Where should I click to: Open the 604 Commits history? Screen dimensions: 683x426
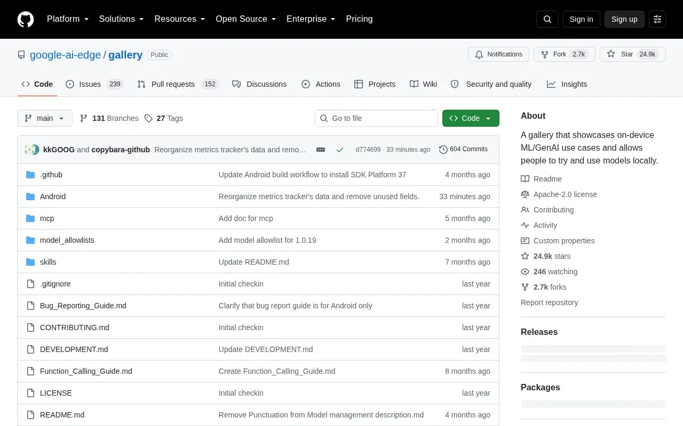pyautogui.click(x=463, y=150)
